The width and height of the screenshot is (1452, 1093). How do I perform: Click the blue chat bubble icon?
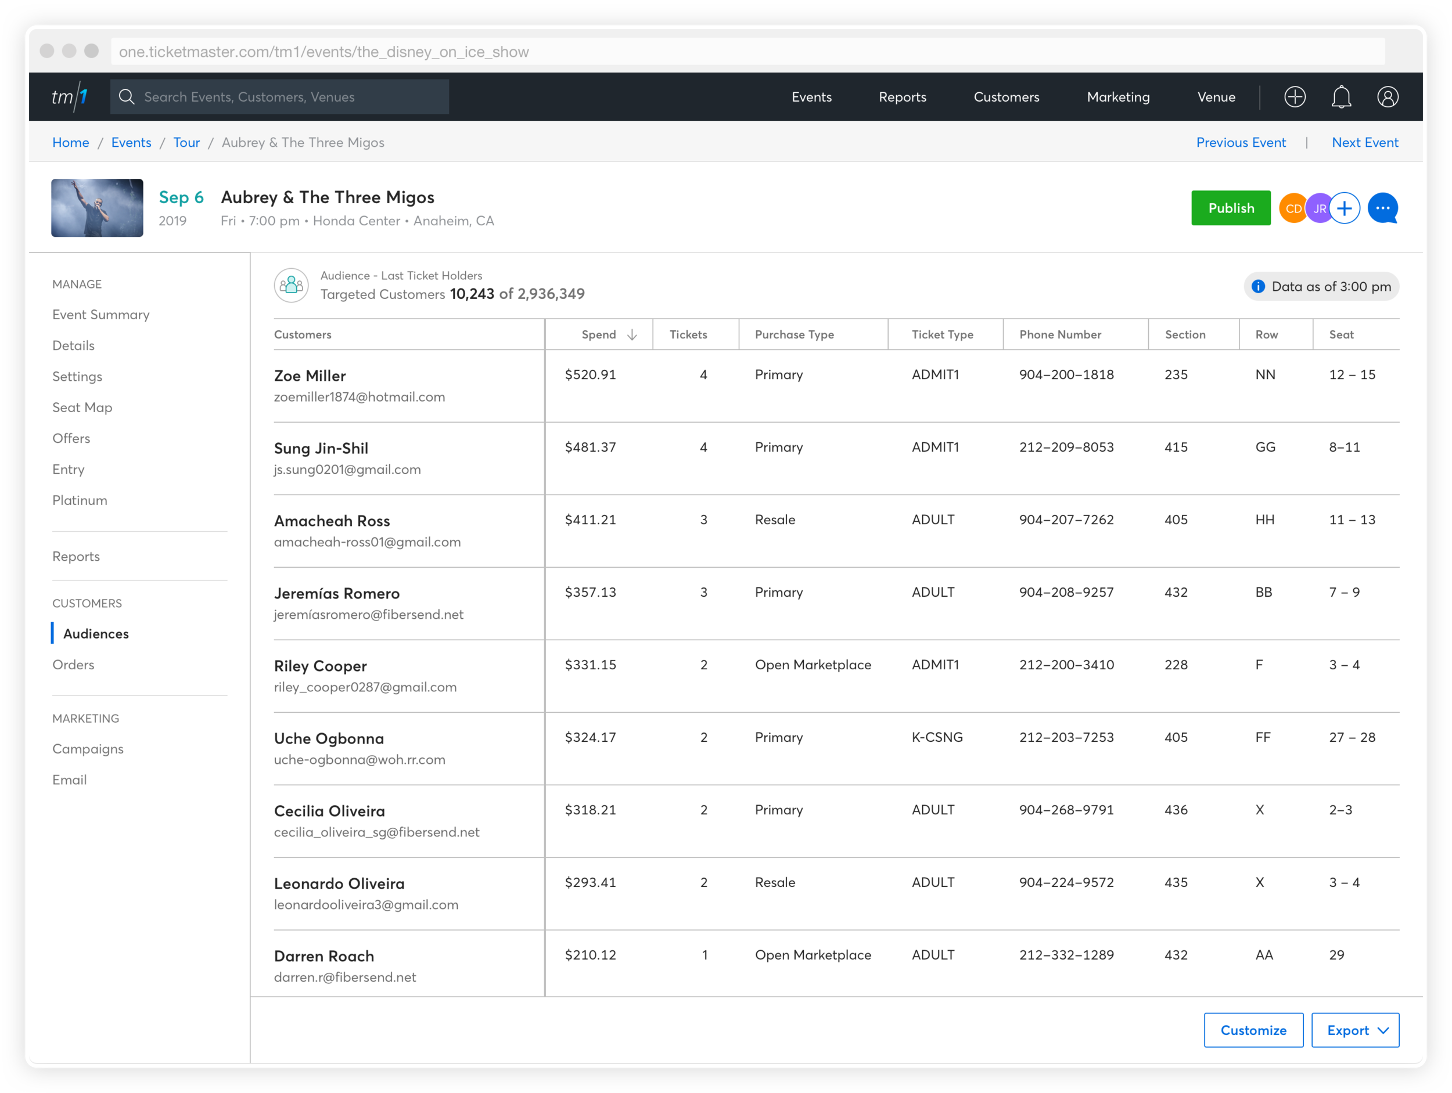point(1382,208)
